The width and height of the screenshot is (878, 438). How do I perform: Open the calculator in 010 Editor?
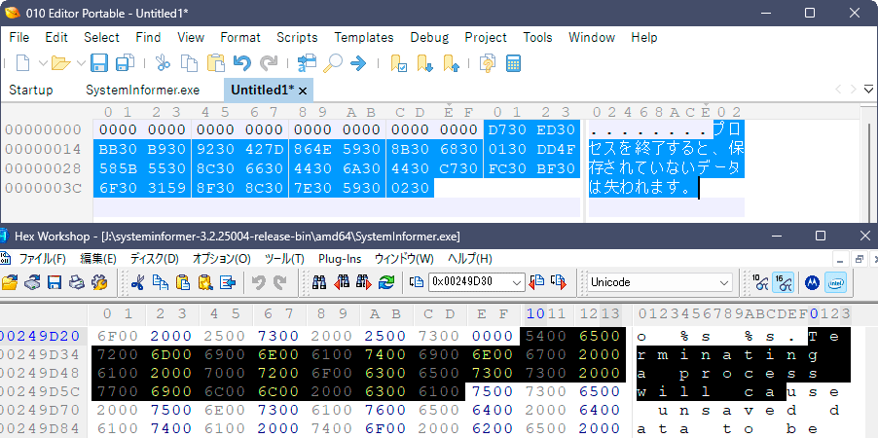click(514, 63)
